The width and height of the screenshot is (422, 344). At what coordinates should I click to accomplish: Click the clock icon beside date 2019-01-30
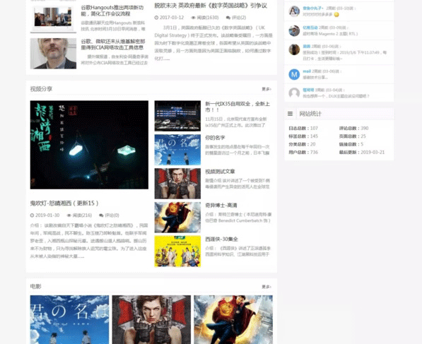point(32,215)
